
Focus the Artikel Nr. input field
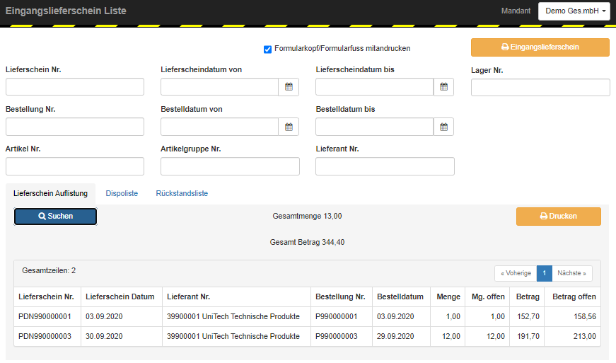pos(75,166)
